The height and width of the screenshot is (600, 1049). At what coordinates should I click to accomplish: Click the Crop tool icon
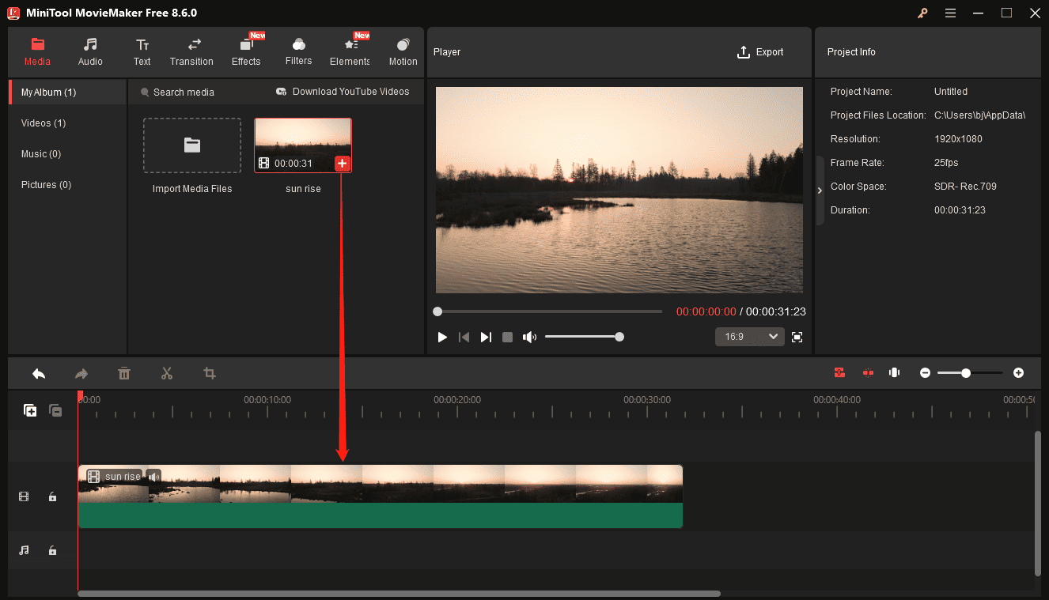click(210, 373)
